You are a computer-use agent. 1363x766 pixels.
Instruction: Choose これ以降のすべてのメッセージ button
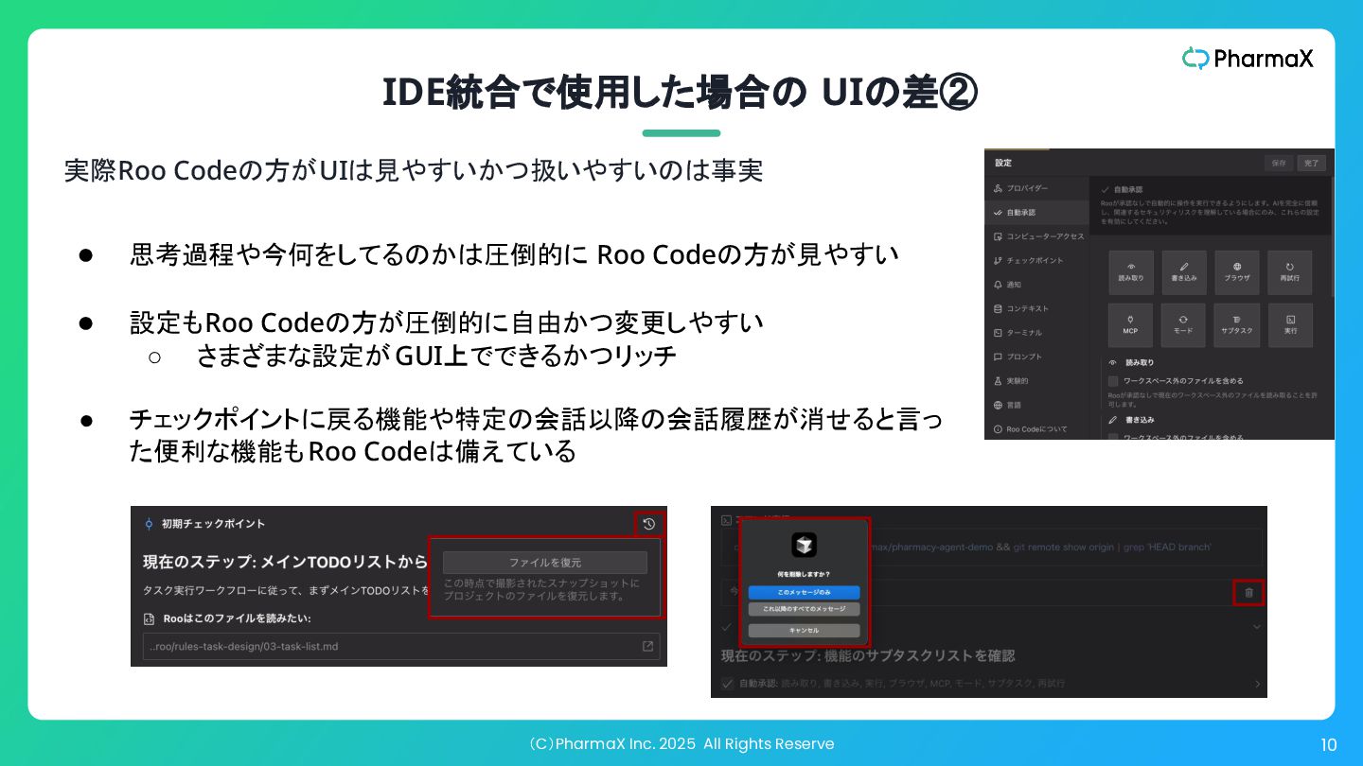tap(804, 609)
